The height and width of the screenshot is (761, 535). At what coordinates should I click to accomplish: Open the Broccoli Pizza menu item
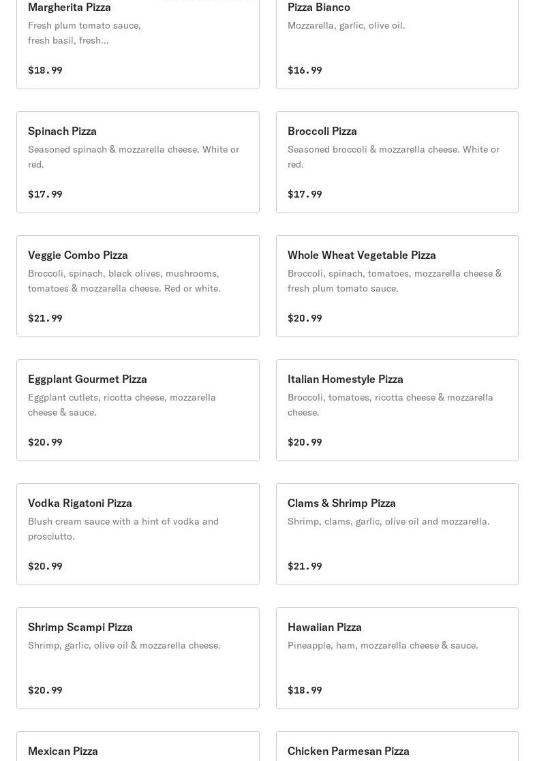pos(397,162)
